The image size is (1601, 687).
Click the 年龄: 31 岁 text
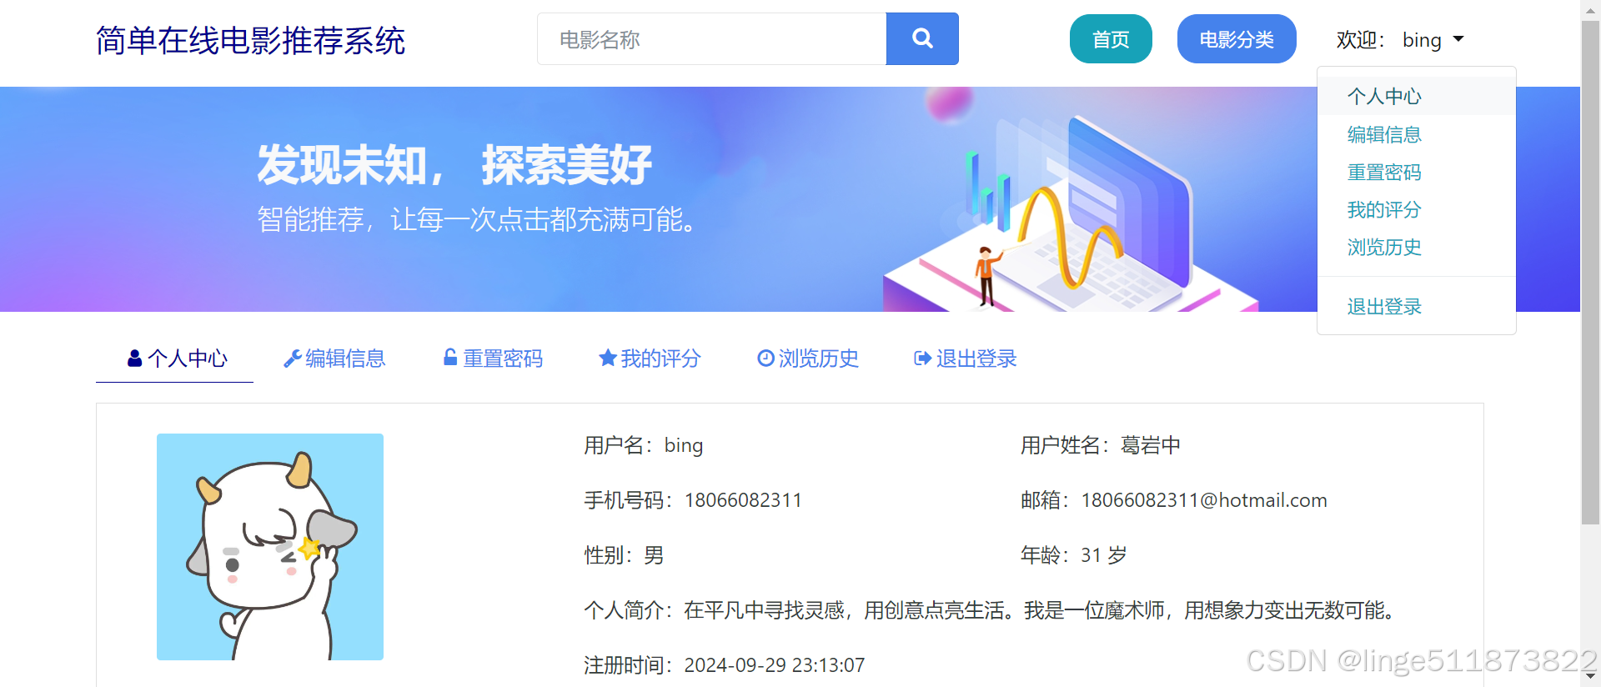(1074, 555)
